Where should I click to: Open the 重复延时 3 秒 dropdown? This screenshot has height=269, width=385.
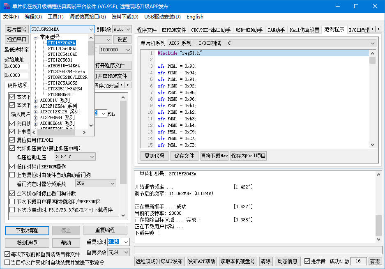[119, 242]
